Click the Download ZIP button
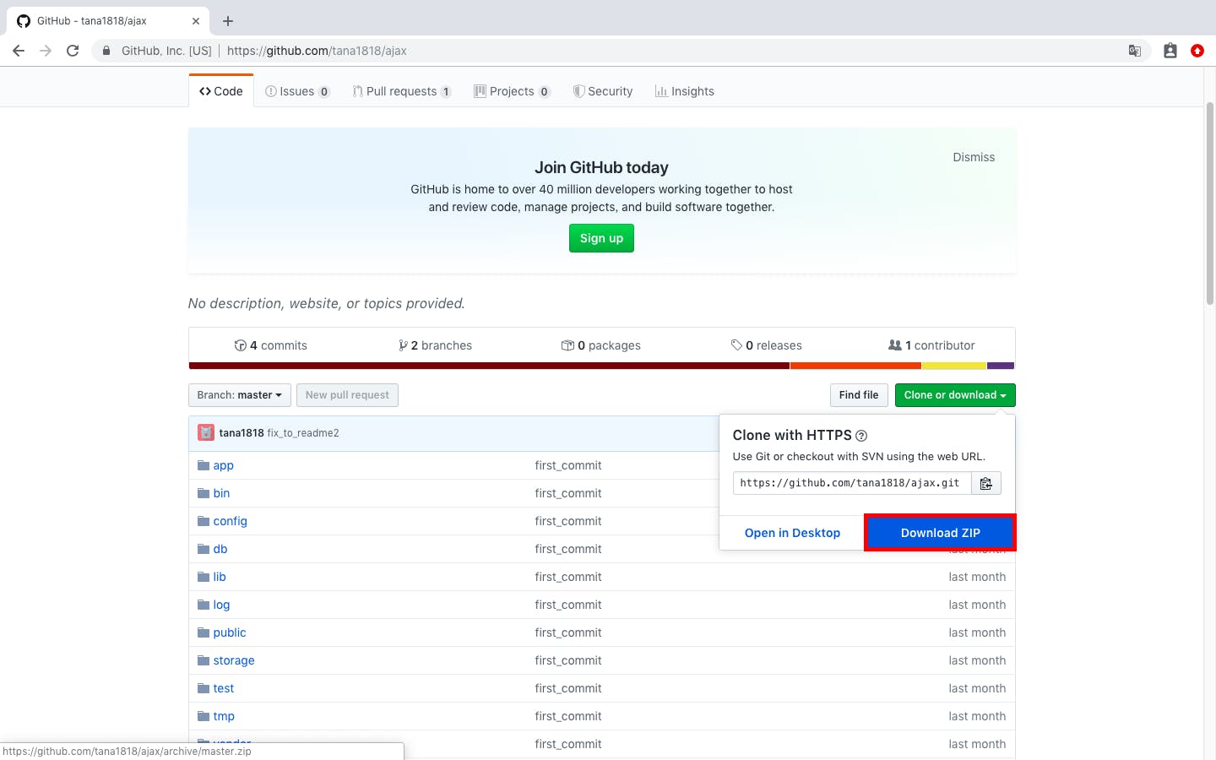This screenshot has height=760, width=1216. click(x=940, y=533)
